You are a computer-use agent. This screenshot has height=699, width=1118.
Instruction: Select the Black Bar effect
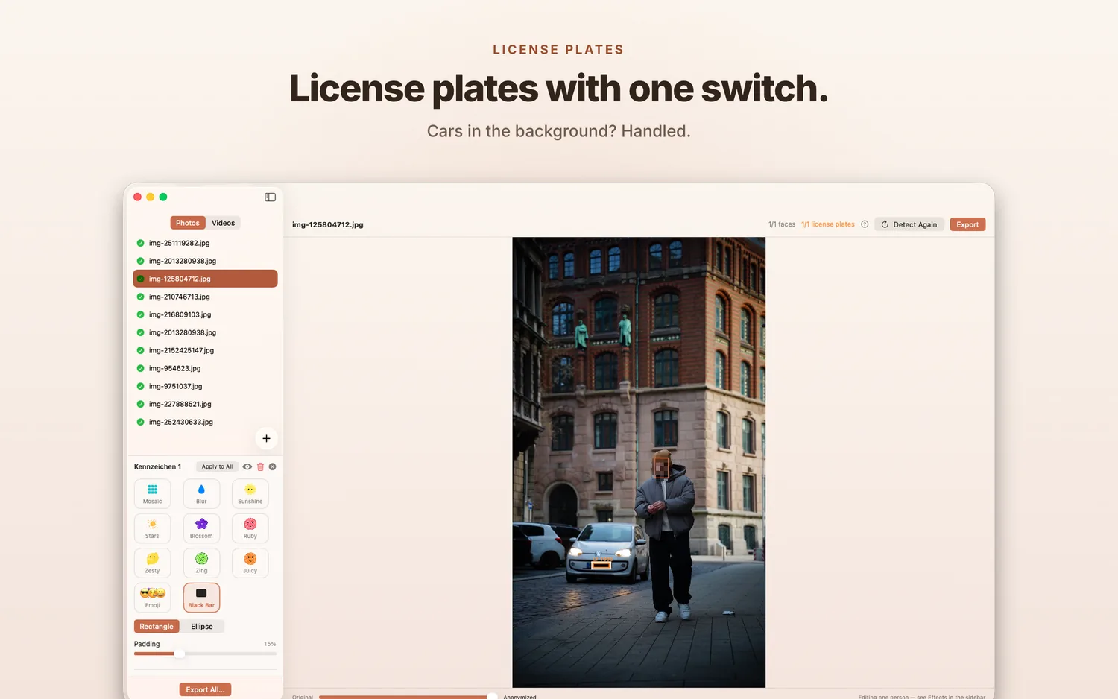pos(201,598)
